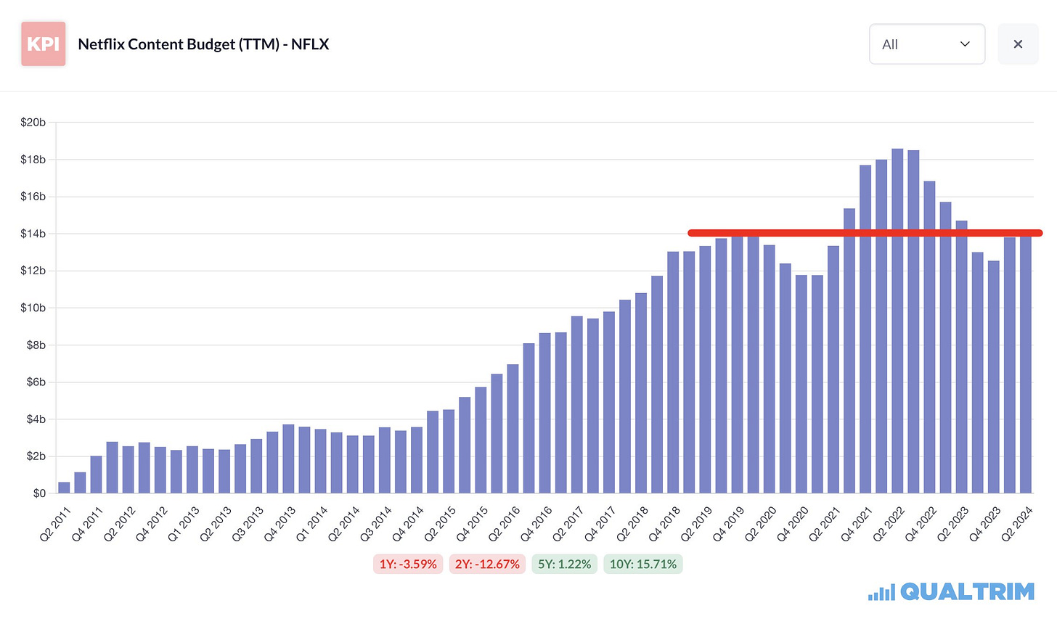Click the 10Y: 15.71% growth badge
Image resolution: width=1057 pixels, height=624 pixels.
click(642, 564)
